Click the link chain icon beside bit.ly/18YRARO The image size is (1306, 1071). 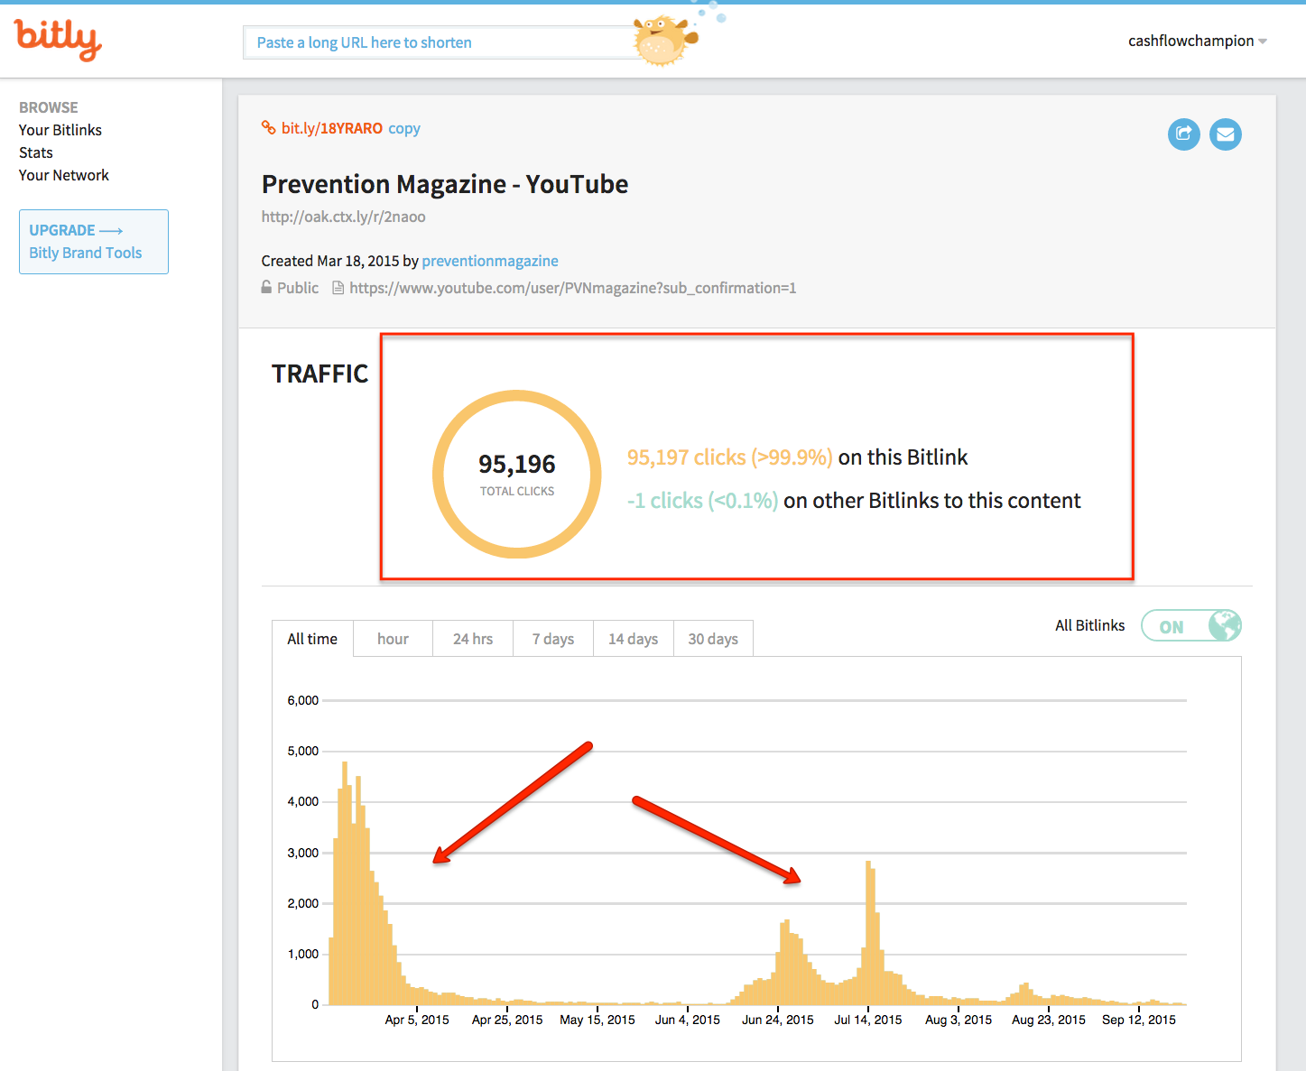click(x=268, y=127)
